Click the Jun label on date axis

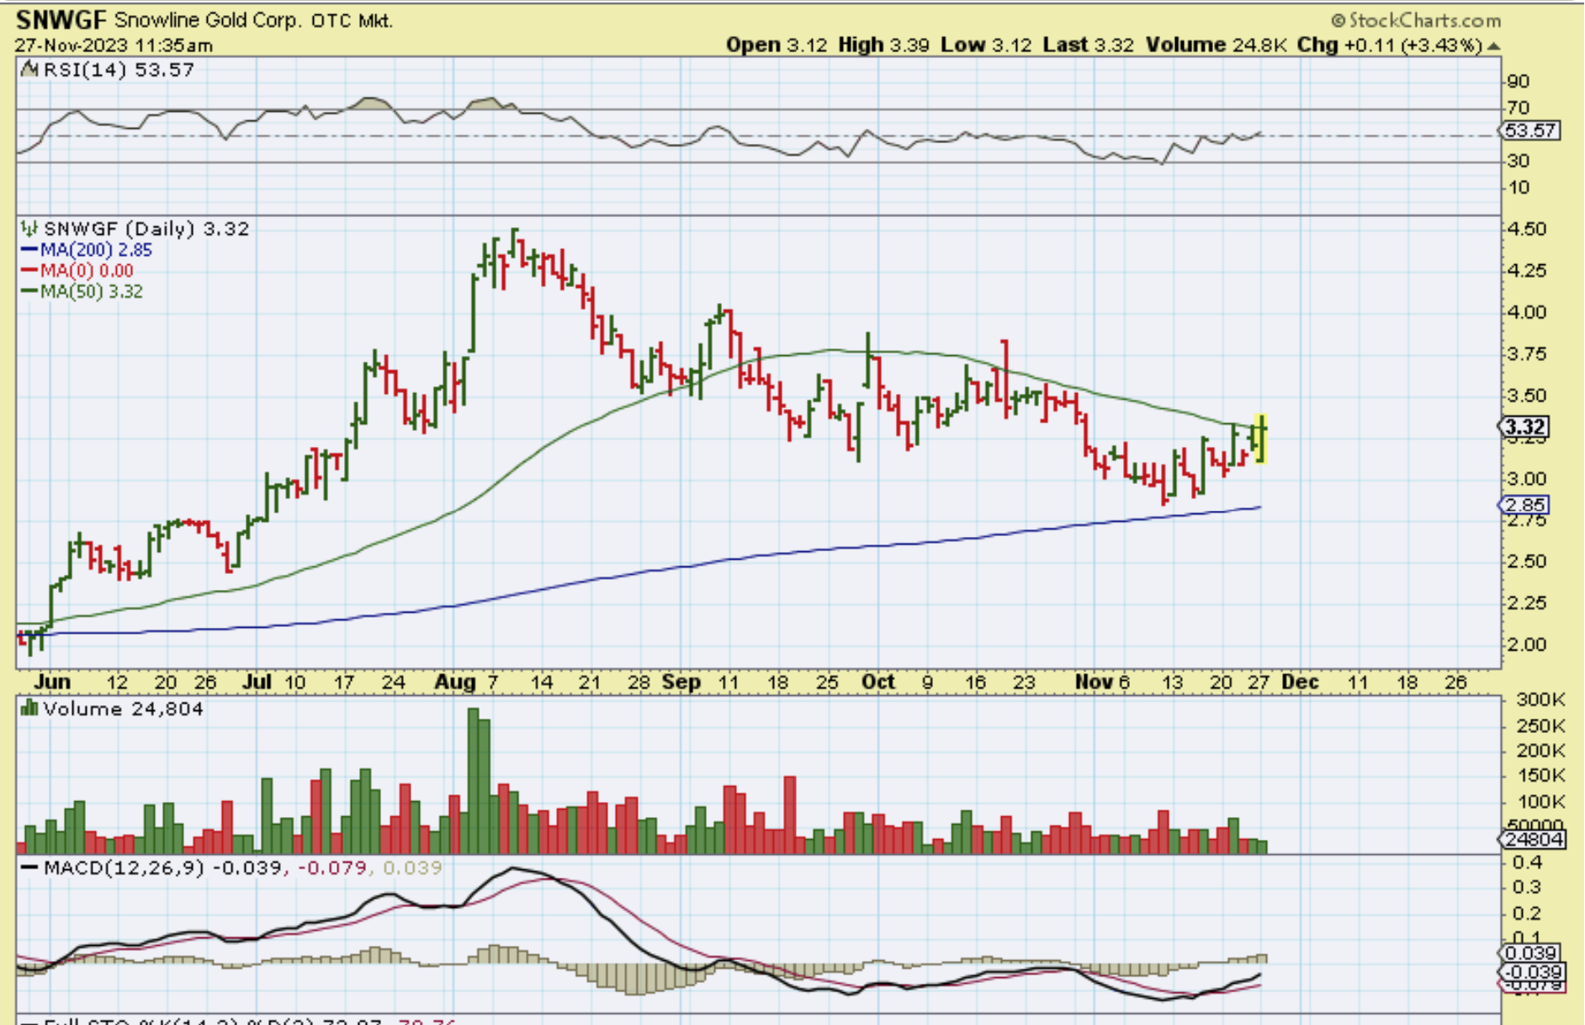[52, 682]
